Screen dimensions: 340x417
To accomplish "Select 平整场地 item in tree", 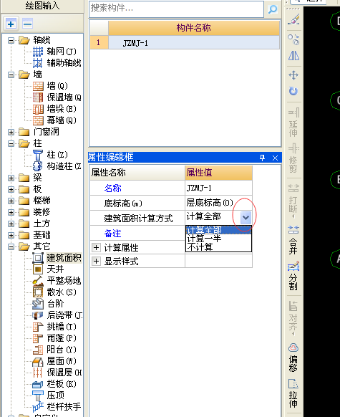I will click(57, 281).
